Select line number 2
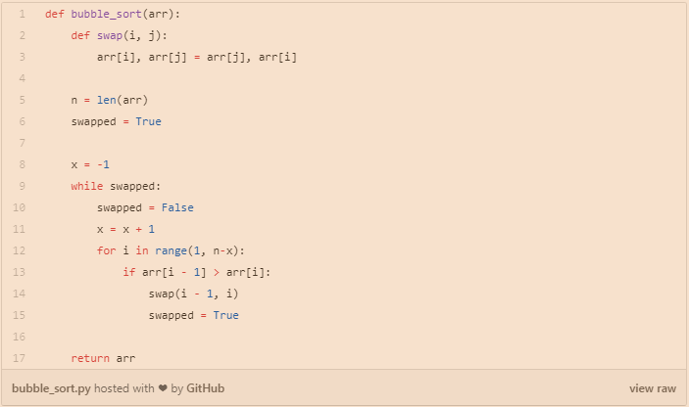Viewport: 689px width, 407px height. pos(22,35)
